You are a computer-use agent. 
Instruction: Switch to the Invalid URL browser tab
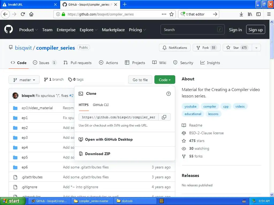[30, 5]
